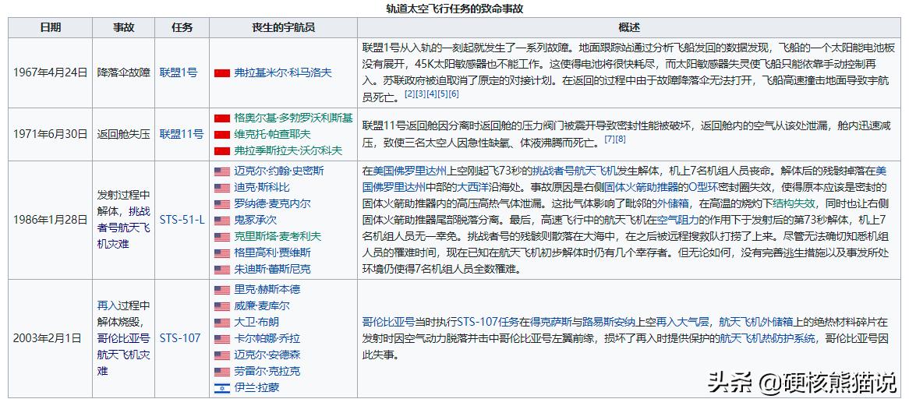Viewport: 909px width, 406px height.
Task: Open citation reference [6]
Action: [x=454, y=94]
